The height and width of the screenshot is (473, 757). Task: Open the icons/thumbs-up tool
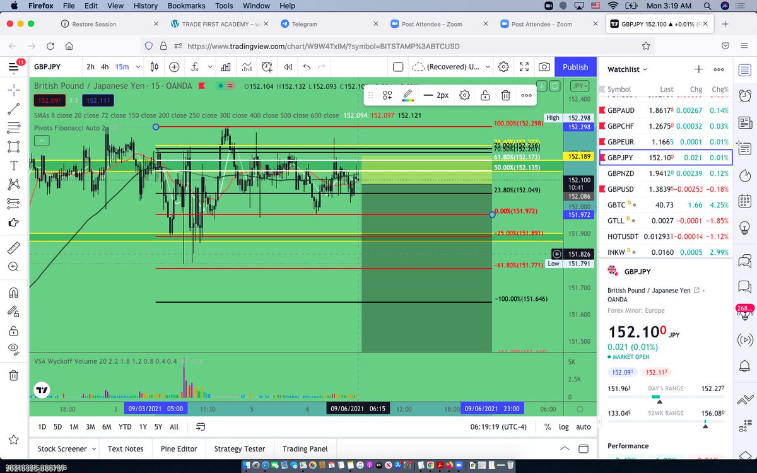click(13, 222)
